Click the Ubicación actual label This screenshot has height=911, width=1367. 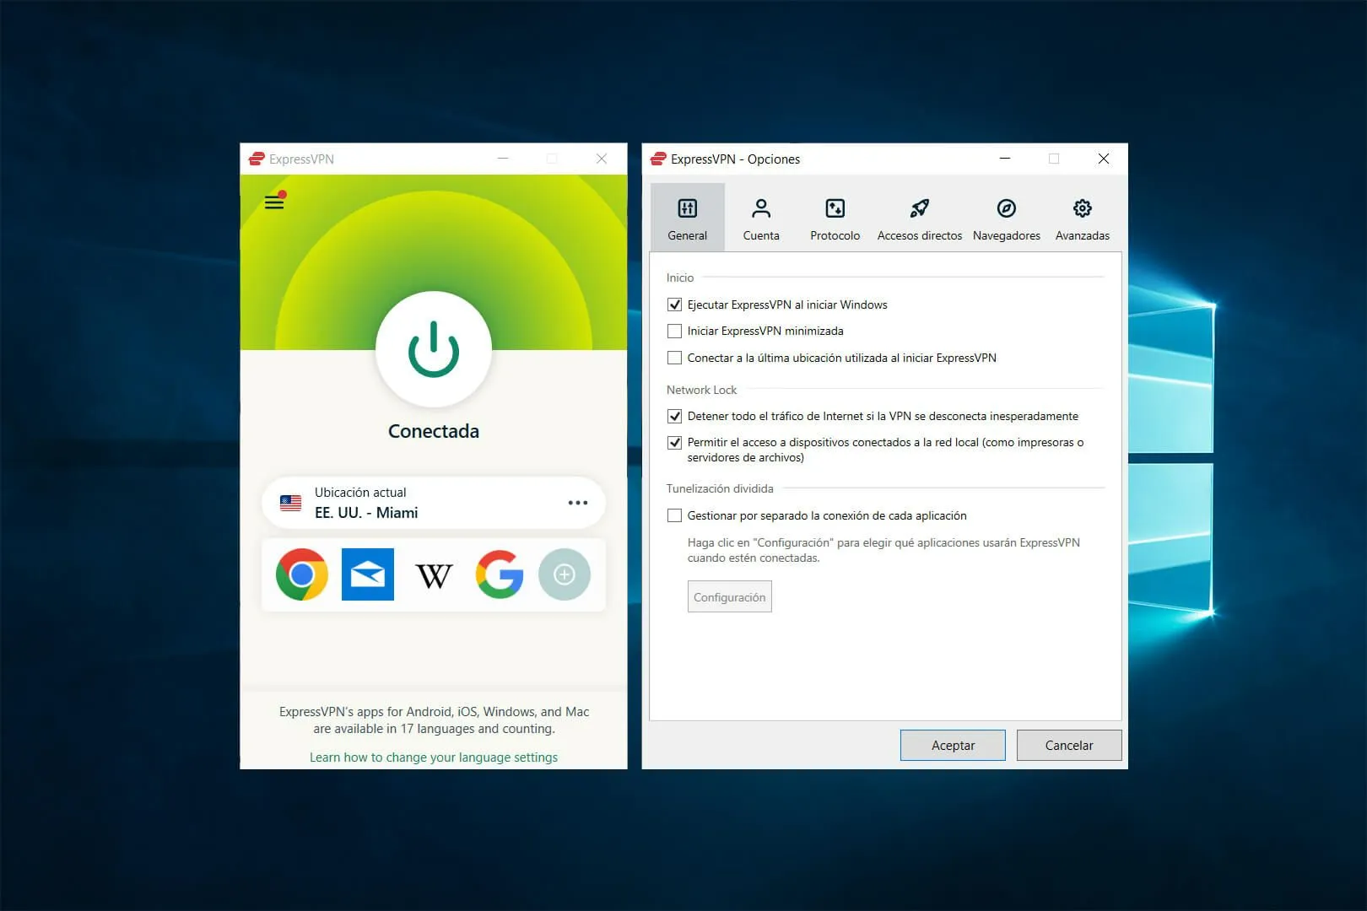(360, 493)
